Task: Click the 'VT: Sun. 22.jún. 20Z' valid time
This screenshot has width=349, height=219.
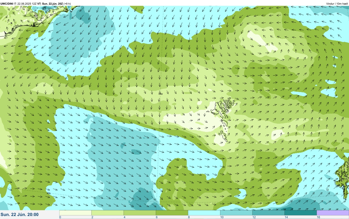Action: [50, 4]
